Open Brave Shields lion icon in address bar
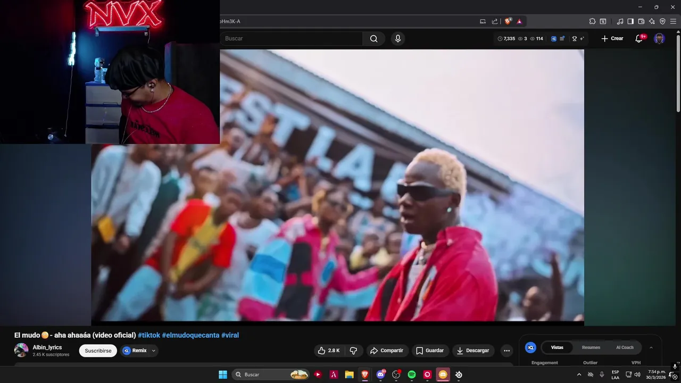This screenshot has width=681, height=383. (x=508, y=21)
